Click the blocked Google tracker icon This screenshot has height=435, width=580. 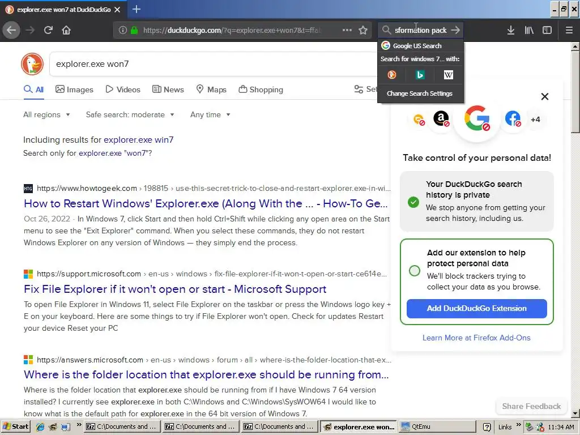[477, 119]
